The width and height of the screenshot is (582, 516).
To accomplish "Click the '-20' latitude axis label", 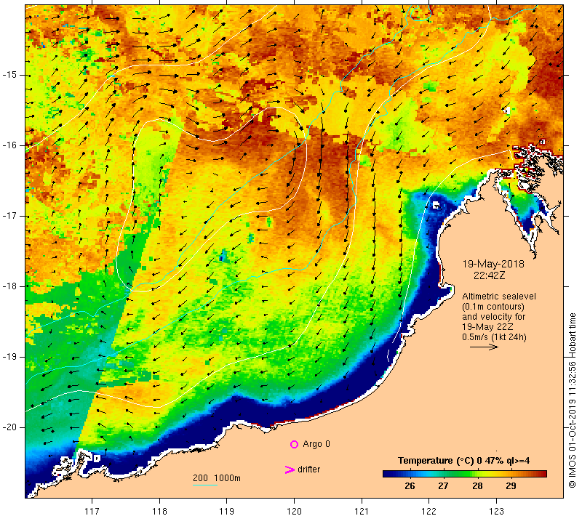I will [9, 427].
